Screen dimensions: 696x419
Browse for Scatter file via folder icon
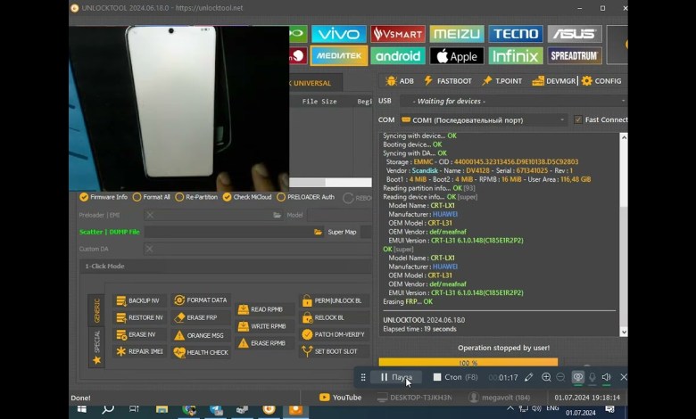tap(318, 232)
